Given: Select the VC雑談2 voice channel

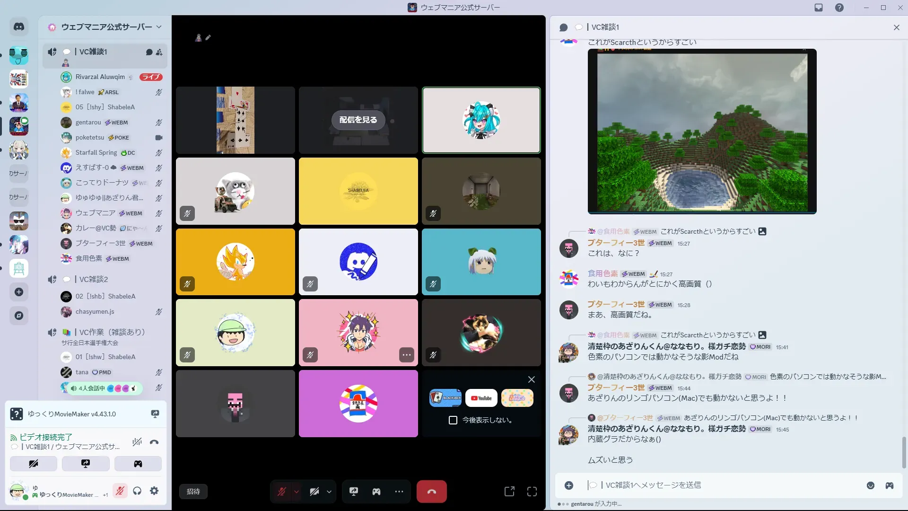Looking at the screenshot, I should 94,279.
